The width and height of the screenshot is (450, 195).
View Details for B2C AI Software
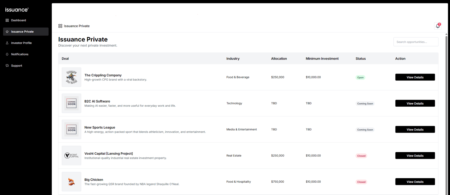coord(415,103)
